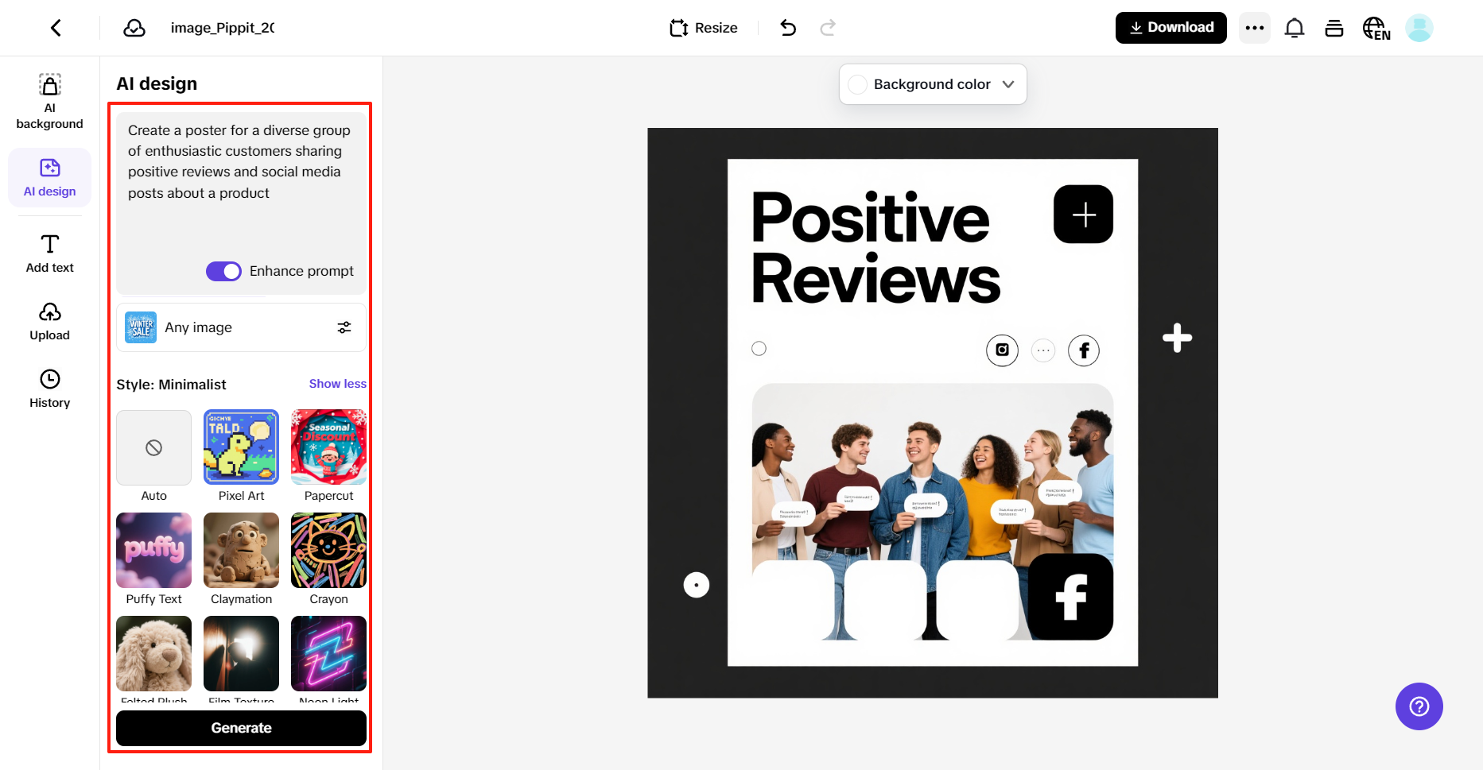Select the Crayon style
This screenshot has width=1483, height=770.
(x=329, y=551)
